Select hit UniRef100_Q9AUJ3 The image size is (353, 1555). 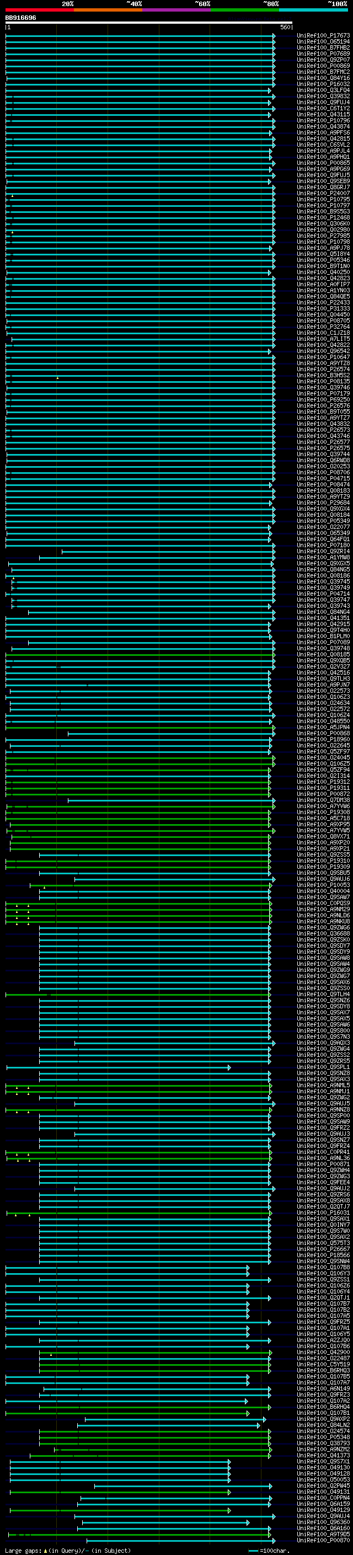(x=323, y=1134)
